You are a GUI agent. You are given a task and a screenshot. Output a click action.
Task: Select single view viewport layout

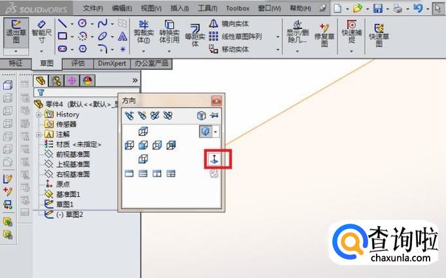(129, 173)
